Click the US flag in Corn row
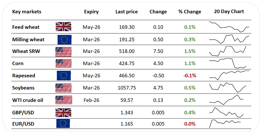Screen dimensions: 262x134 [x=63, y=63]
